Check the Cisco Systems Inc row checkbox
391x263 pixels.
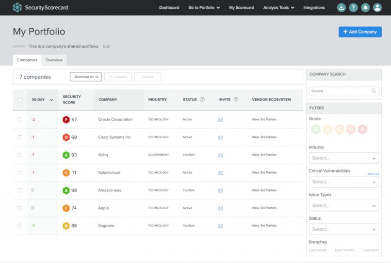coord(19,137)
